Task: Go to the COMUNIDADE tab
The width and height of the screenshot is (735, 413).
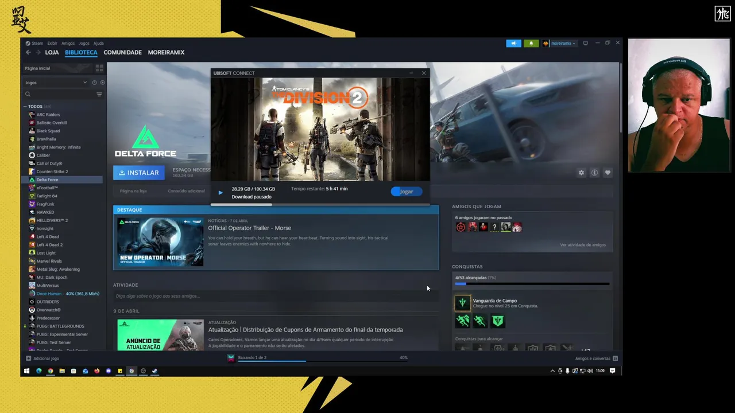Action: coord(122,52)
